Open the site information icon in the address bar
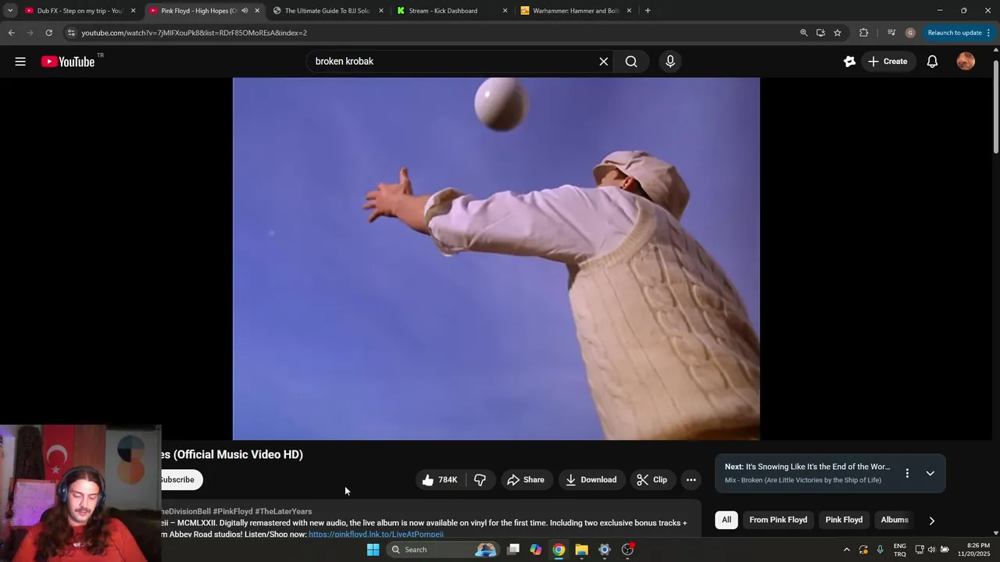Screen dimensions: 1000x562 (x=71, y=33)
